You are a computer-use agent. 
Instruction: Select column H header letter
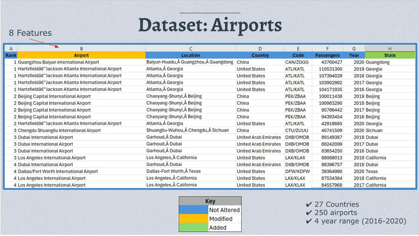tap(390, 49)
